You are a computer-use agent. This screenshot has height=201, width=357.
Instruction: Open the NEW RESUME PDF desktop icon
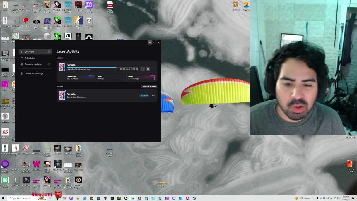point(110,7)
